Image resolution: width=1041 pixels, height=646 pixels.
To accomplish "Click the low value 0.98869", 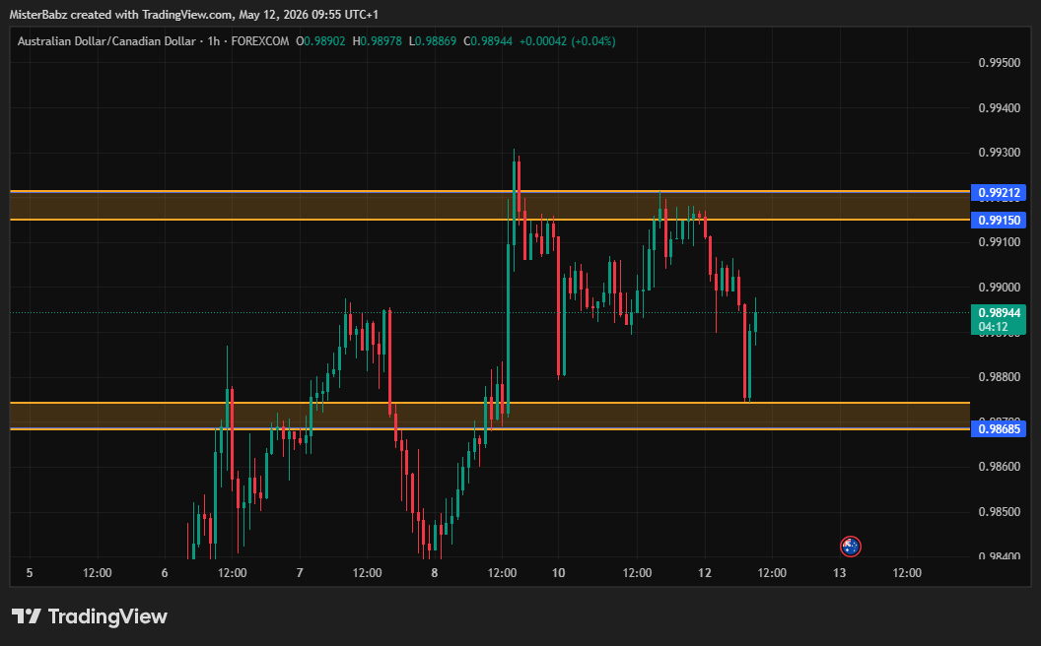I will pos(436,41).
